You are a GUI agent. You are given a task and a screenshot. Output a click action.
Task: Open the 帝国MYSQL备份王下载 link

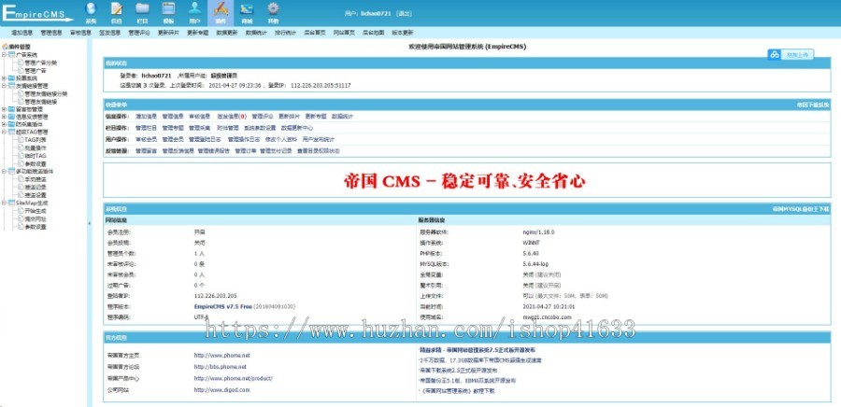click(x=801, y=209)
